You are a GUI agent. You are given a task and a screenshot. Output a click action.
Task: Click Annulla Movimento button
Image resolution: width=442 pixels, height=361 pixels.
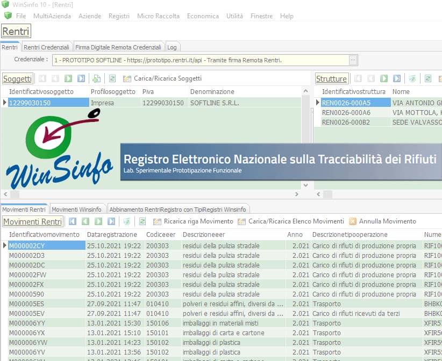[382, 221]
